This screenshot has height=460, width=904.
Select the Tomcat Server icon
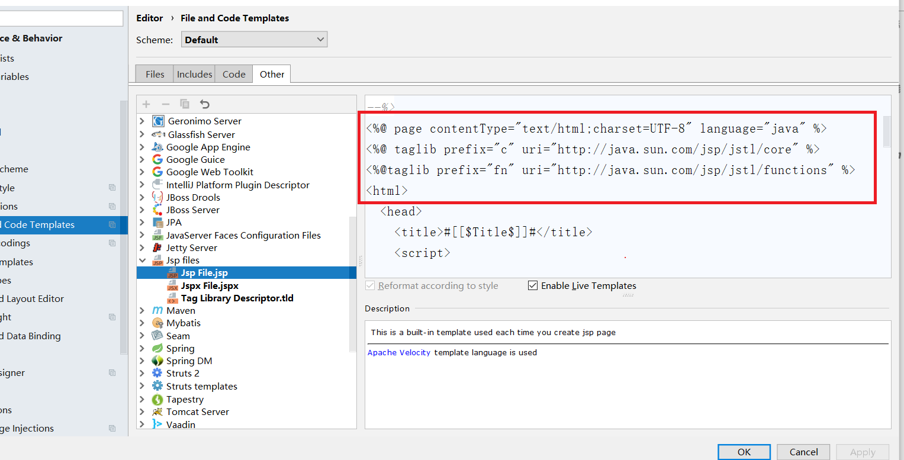157,412
